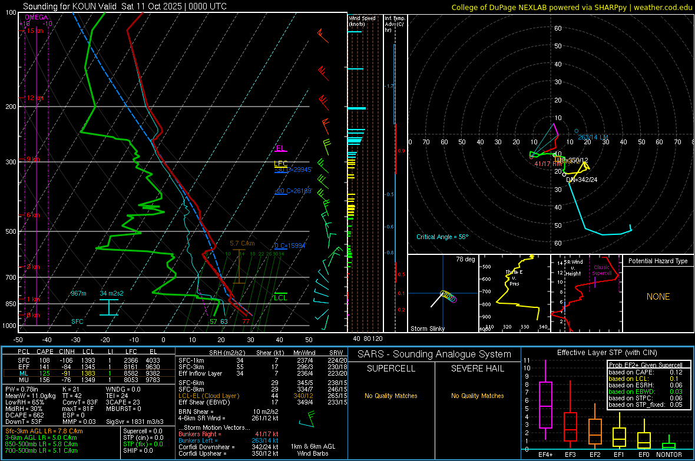The height and width of the screenshot is (461, 695).
Task: Click the '-30 C=29945' height label
Action: pos(293,170)
